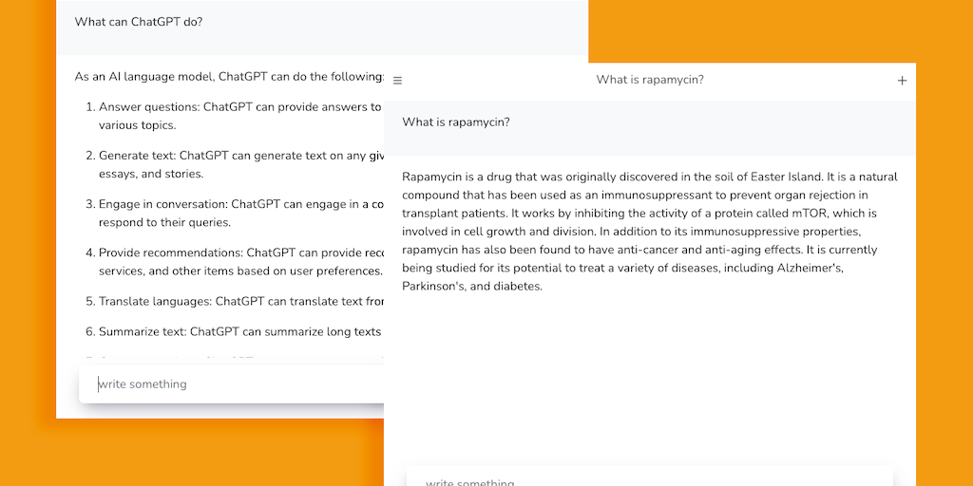
Task: Select the "What can ChatGPT do?" message
Action: click(x=139, y=22)
